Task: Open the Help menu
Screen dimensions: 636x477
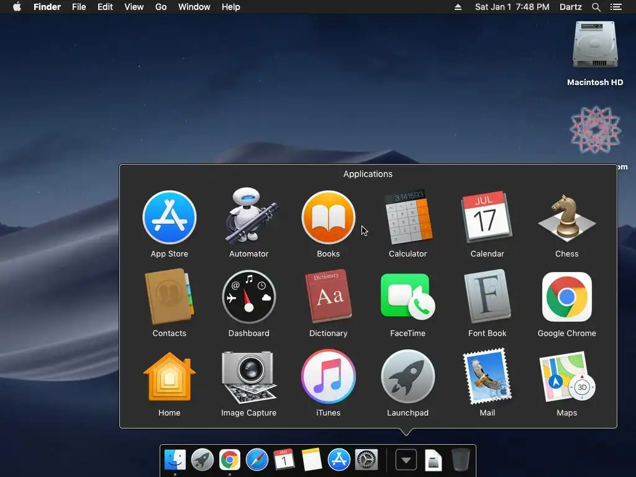Action: point(231,7)
